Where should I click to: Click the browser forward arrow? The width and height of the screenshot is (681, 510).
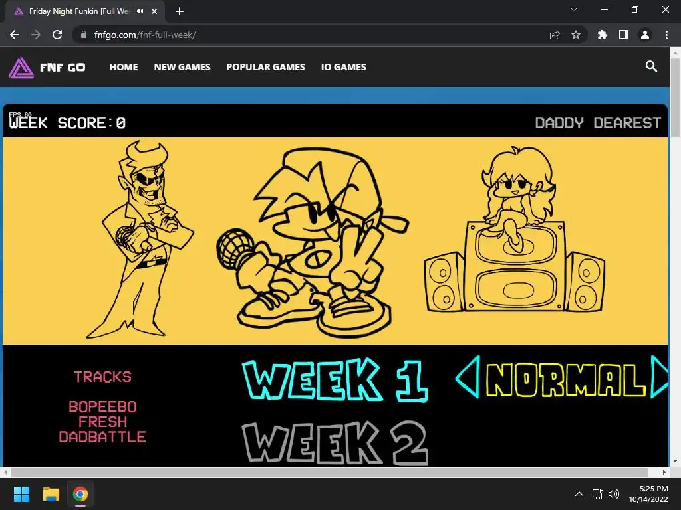36,35
